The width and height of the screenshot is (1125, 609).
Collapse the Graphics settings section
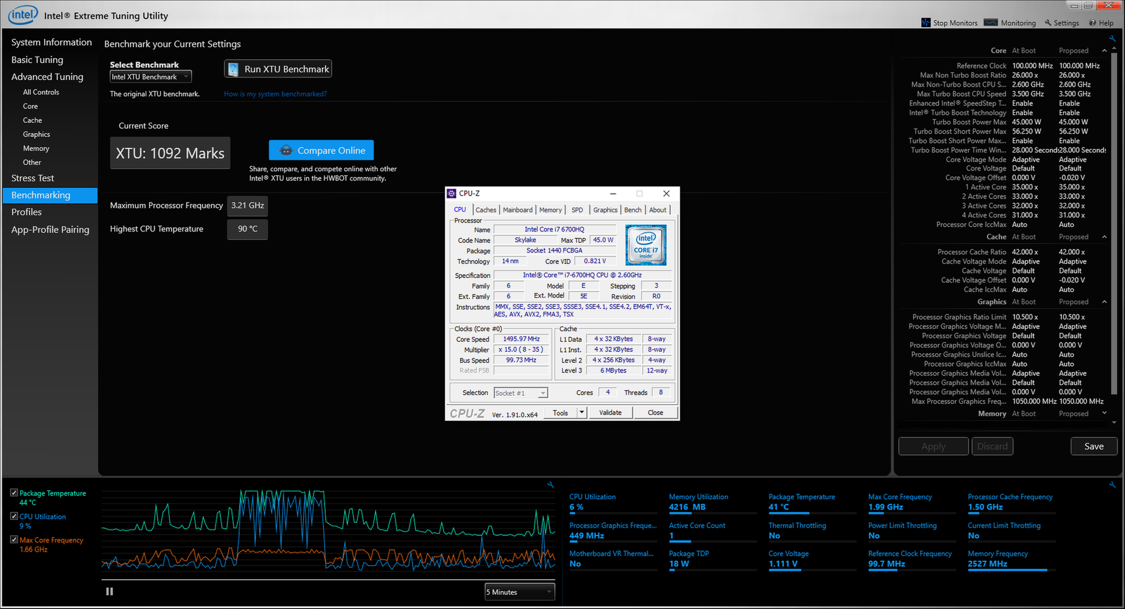tap(1104, 302)
